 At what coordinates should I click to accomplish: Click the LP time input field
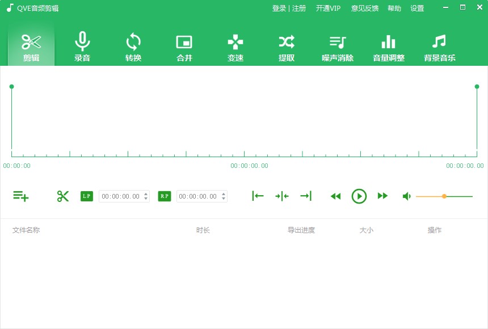click(120, 196)
